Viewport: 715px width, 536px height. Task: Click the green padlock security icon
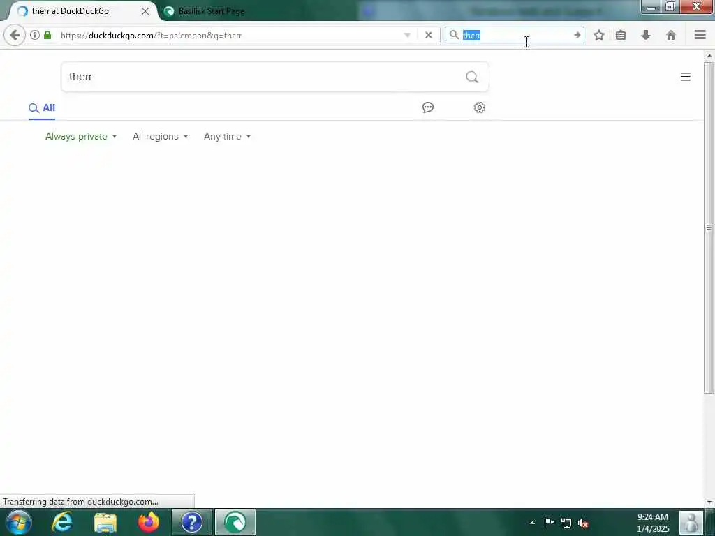click(47, 35)
